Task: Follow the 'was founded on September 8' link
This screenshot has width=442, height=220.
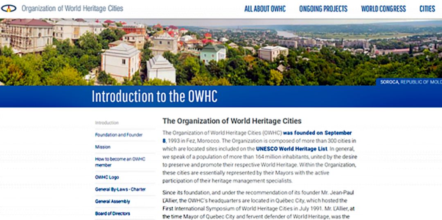Action: pos(318,133)
